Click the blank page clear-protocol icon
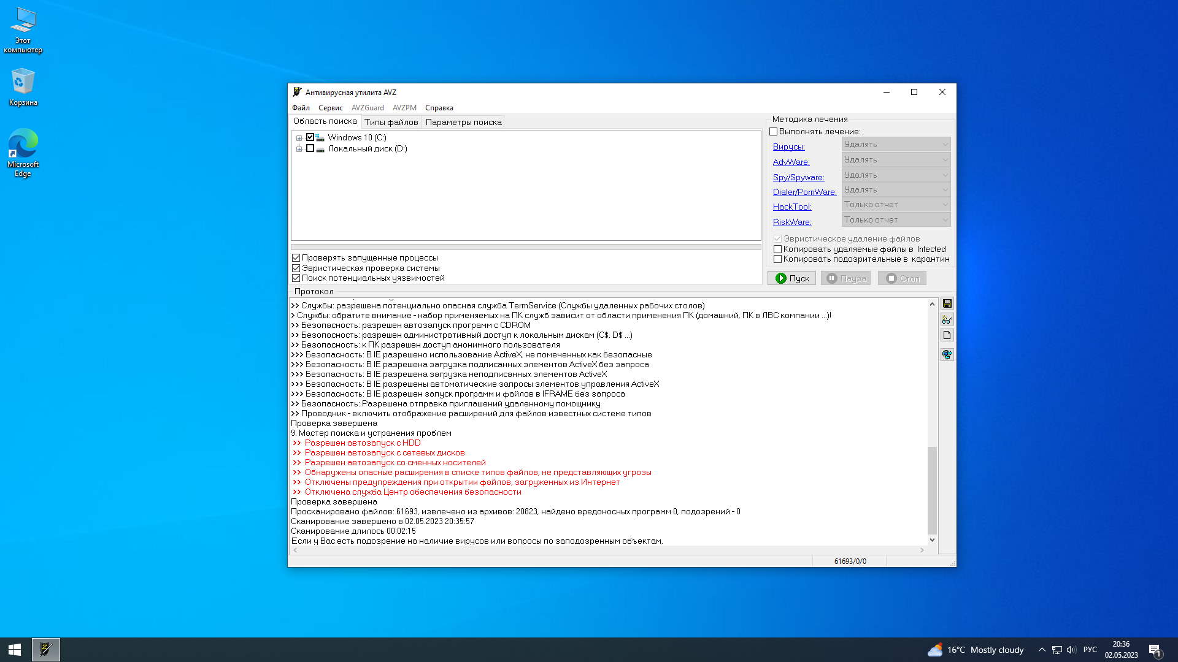This screenshot has height=662, width=1178. pyautogui.click(x=947, y=335)
